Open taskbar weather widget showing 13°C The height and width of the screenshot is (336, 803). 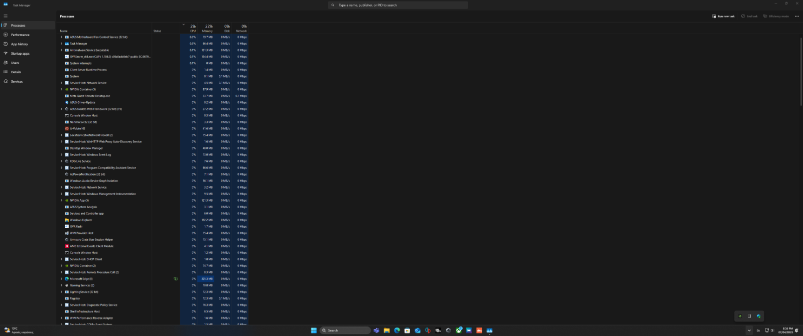click(19, 330)
